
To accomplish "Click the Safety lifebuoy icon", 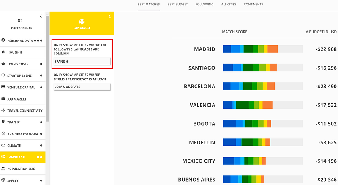I will pyautogui.click(x=3, y=180).
